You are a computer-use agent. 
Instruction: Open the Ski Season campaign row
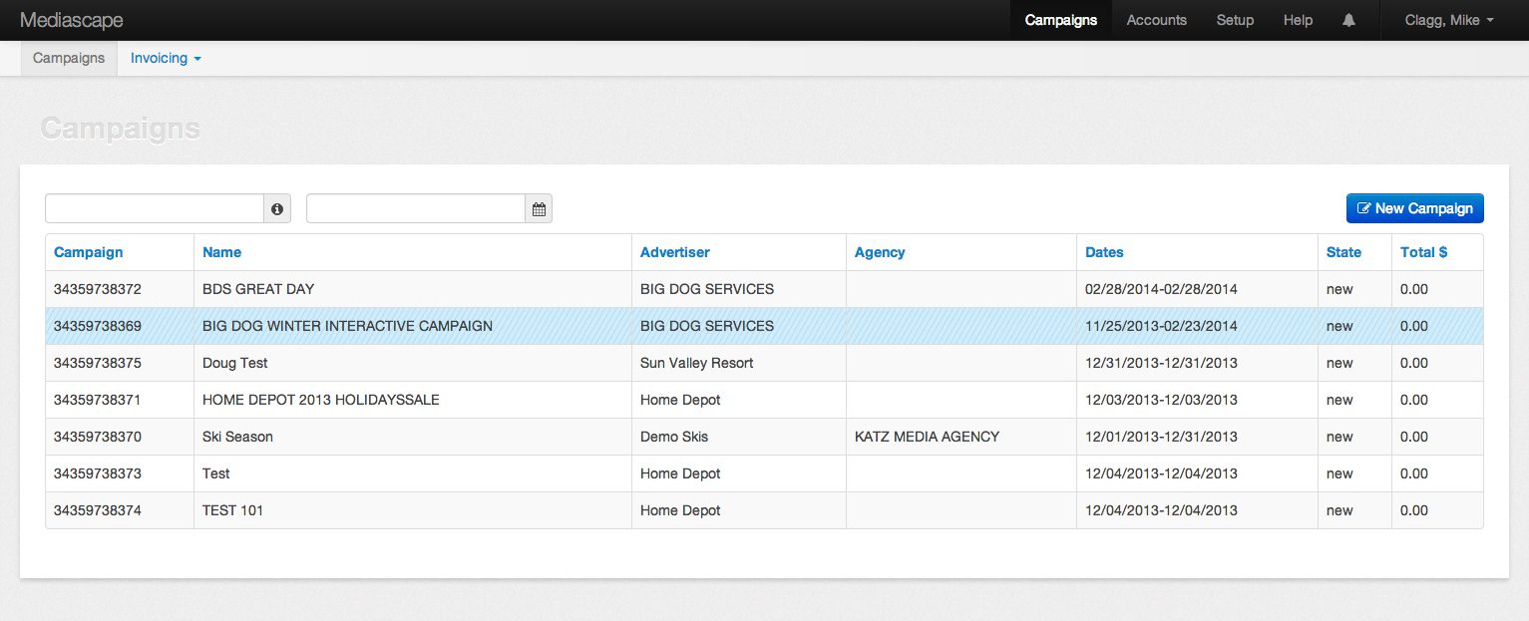coord(237,437)
